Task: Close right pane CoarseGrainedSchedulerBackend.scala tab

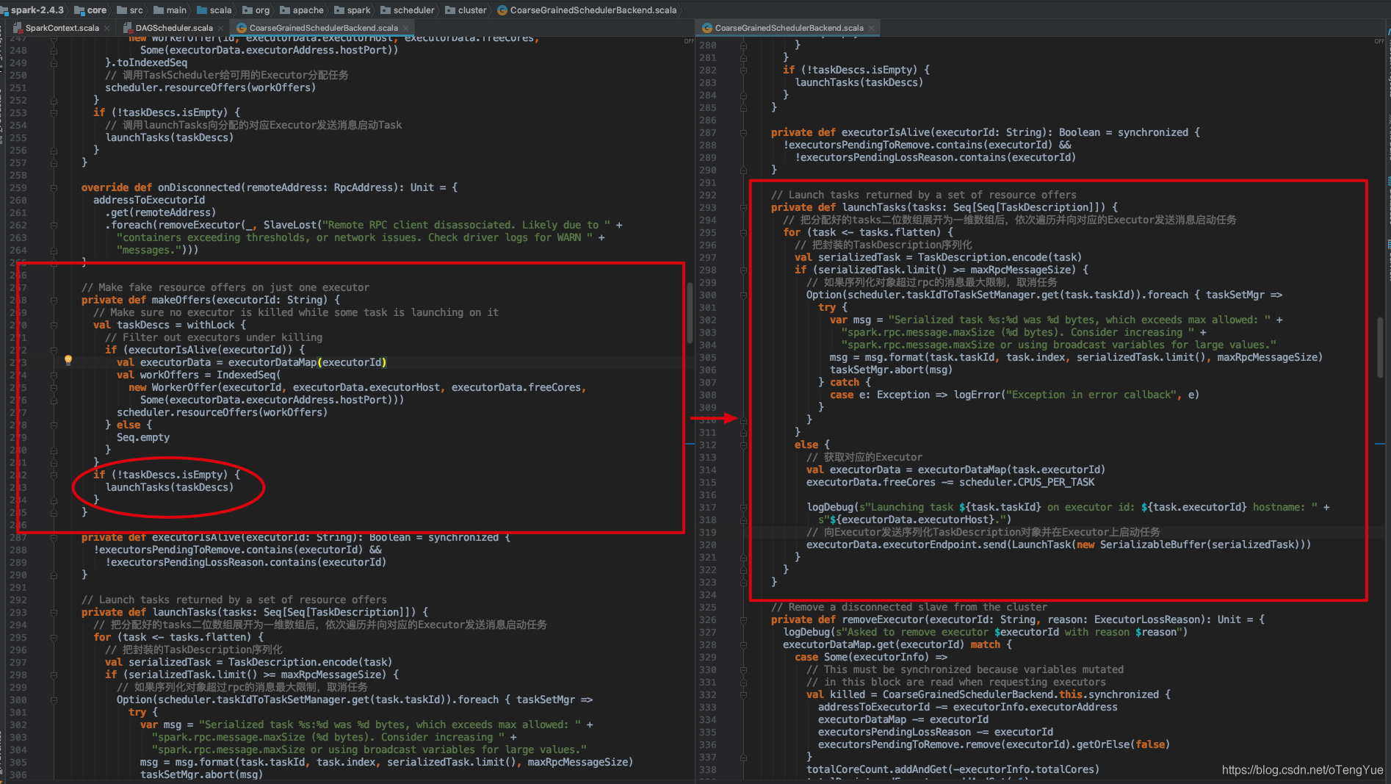Action: tap(871, 28)
